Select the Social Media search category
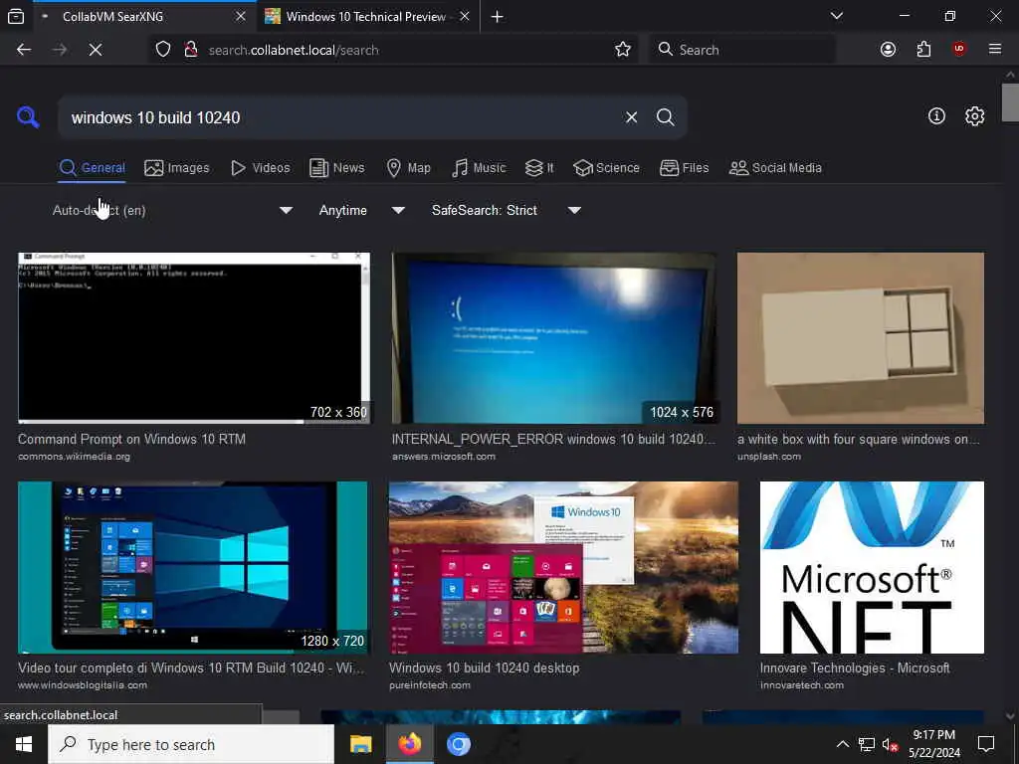Screen dimensions: 1019x764 pyautogui.click(x=775, y=168)
